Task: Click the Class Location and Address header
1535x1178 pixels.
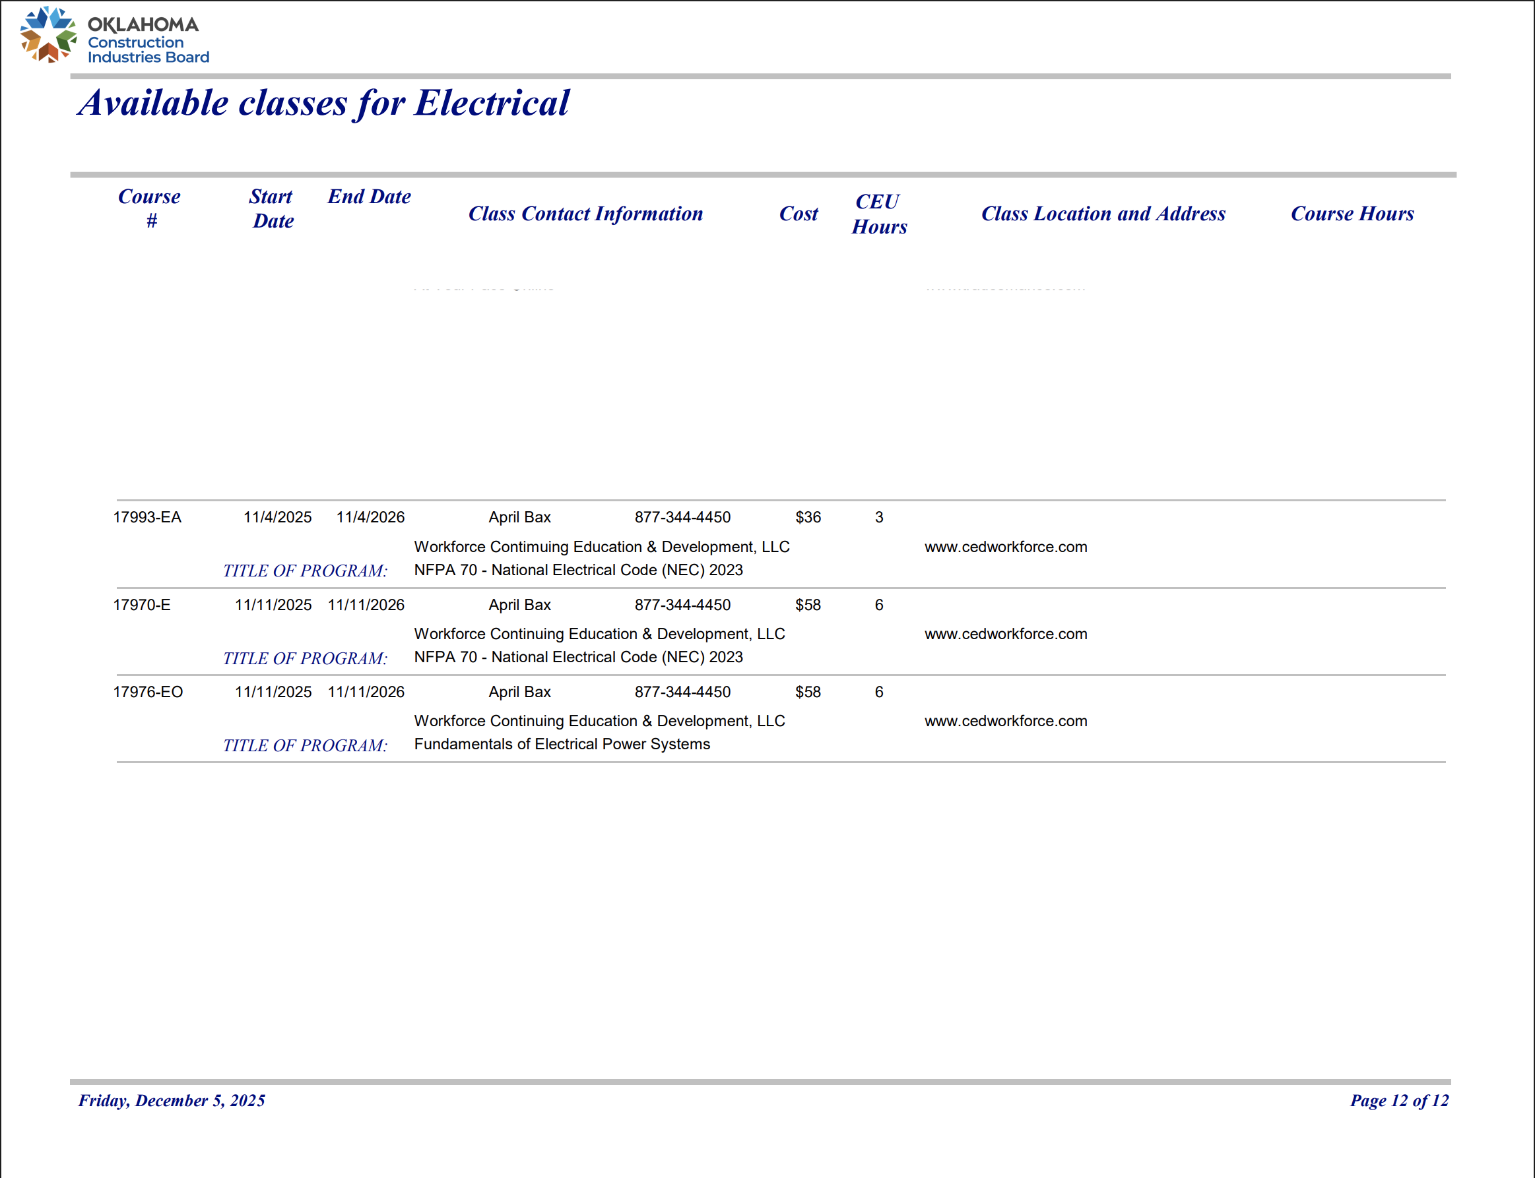Action: coord(1103,214)
